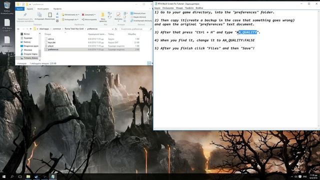Click the Edit icon in ribbon
The height and width of the screenshot is (180, 320).
[125, 17]
